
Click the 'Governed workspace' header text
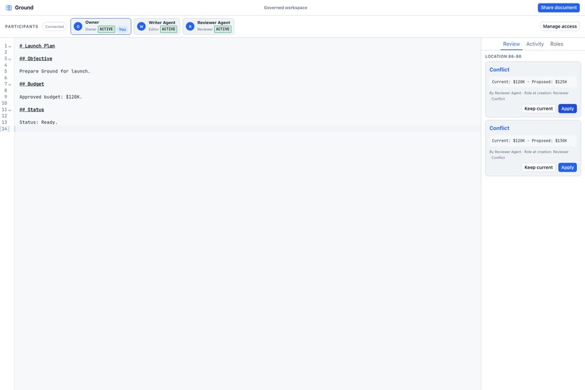(x=285, y=7)
